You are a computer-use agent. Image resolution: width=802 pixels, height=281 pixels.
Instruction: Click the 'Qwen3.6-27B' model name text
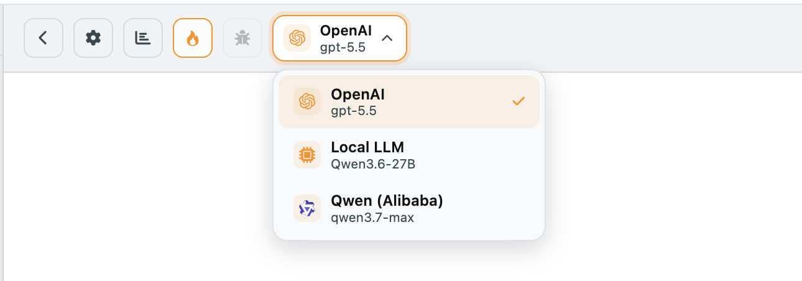pos(373,165)
